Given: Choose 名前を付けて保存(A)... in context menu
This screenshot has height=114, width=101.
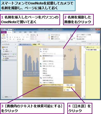Looking at the screenshot, I should pos(51,61).
